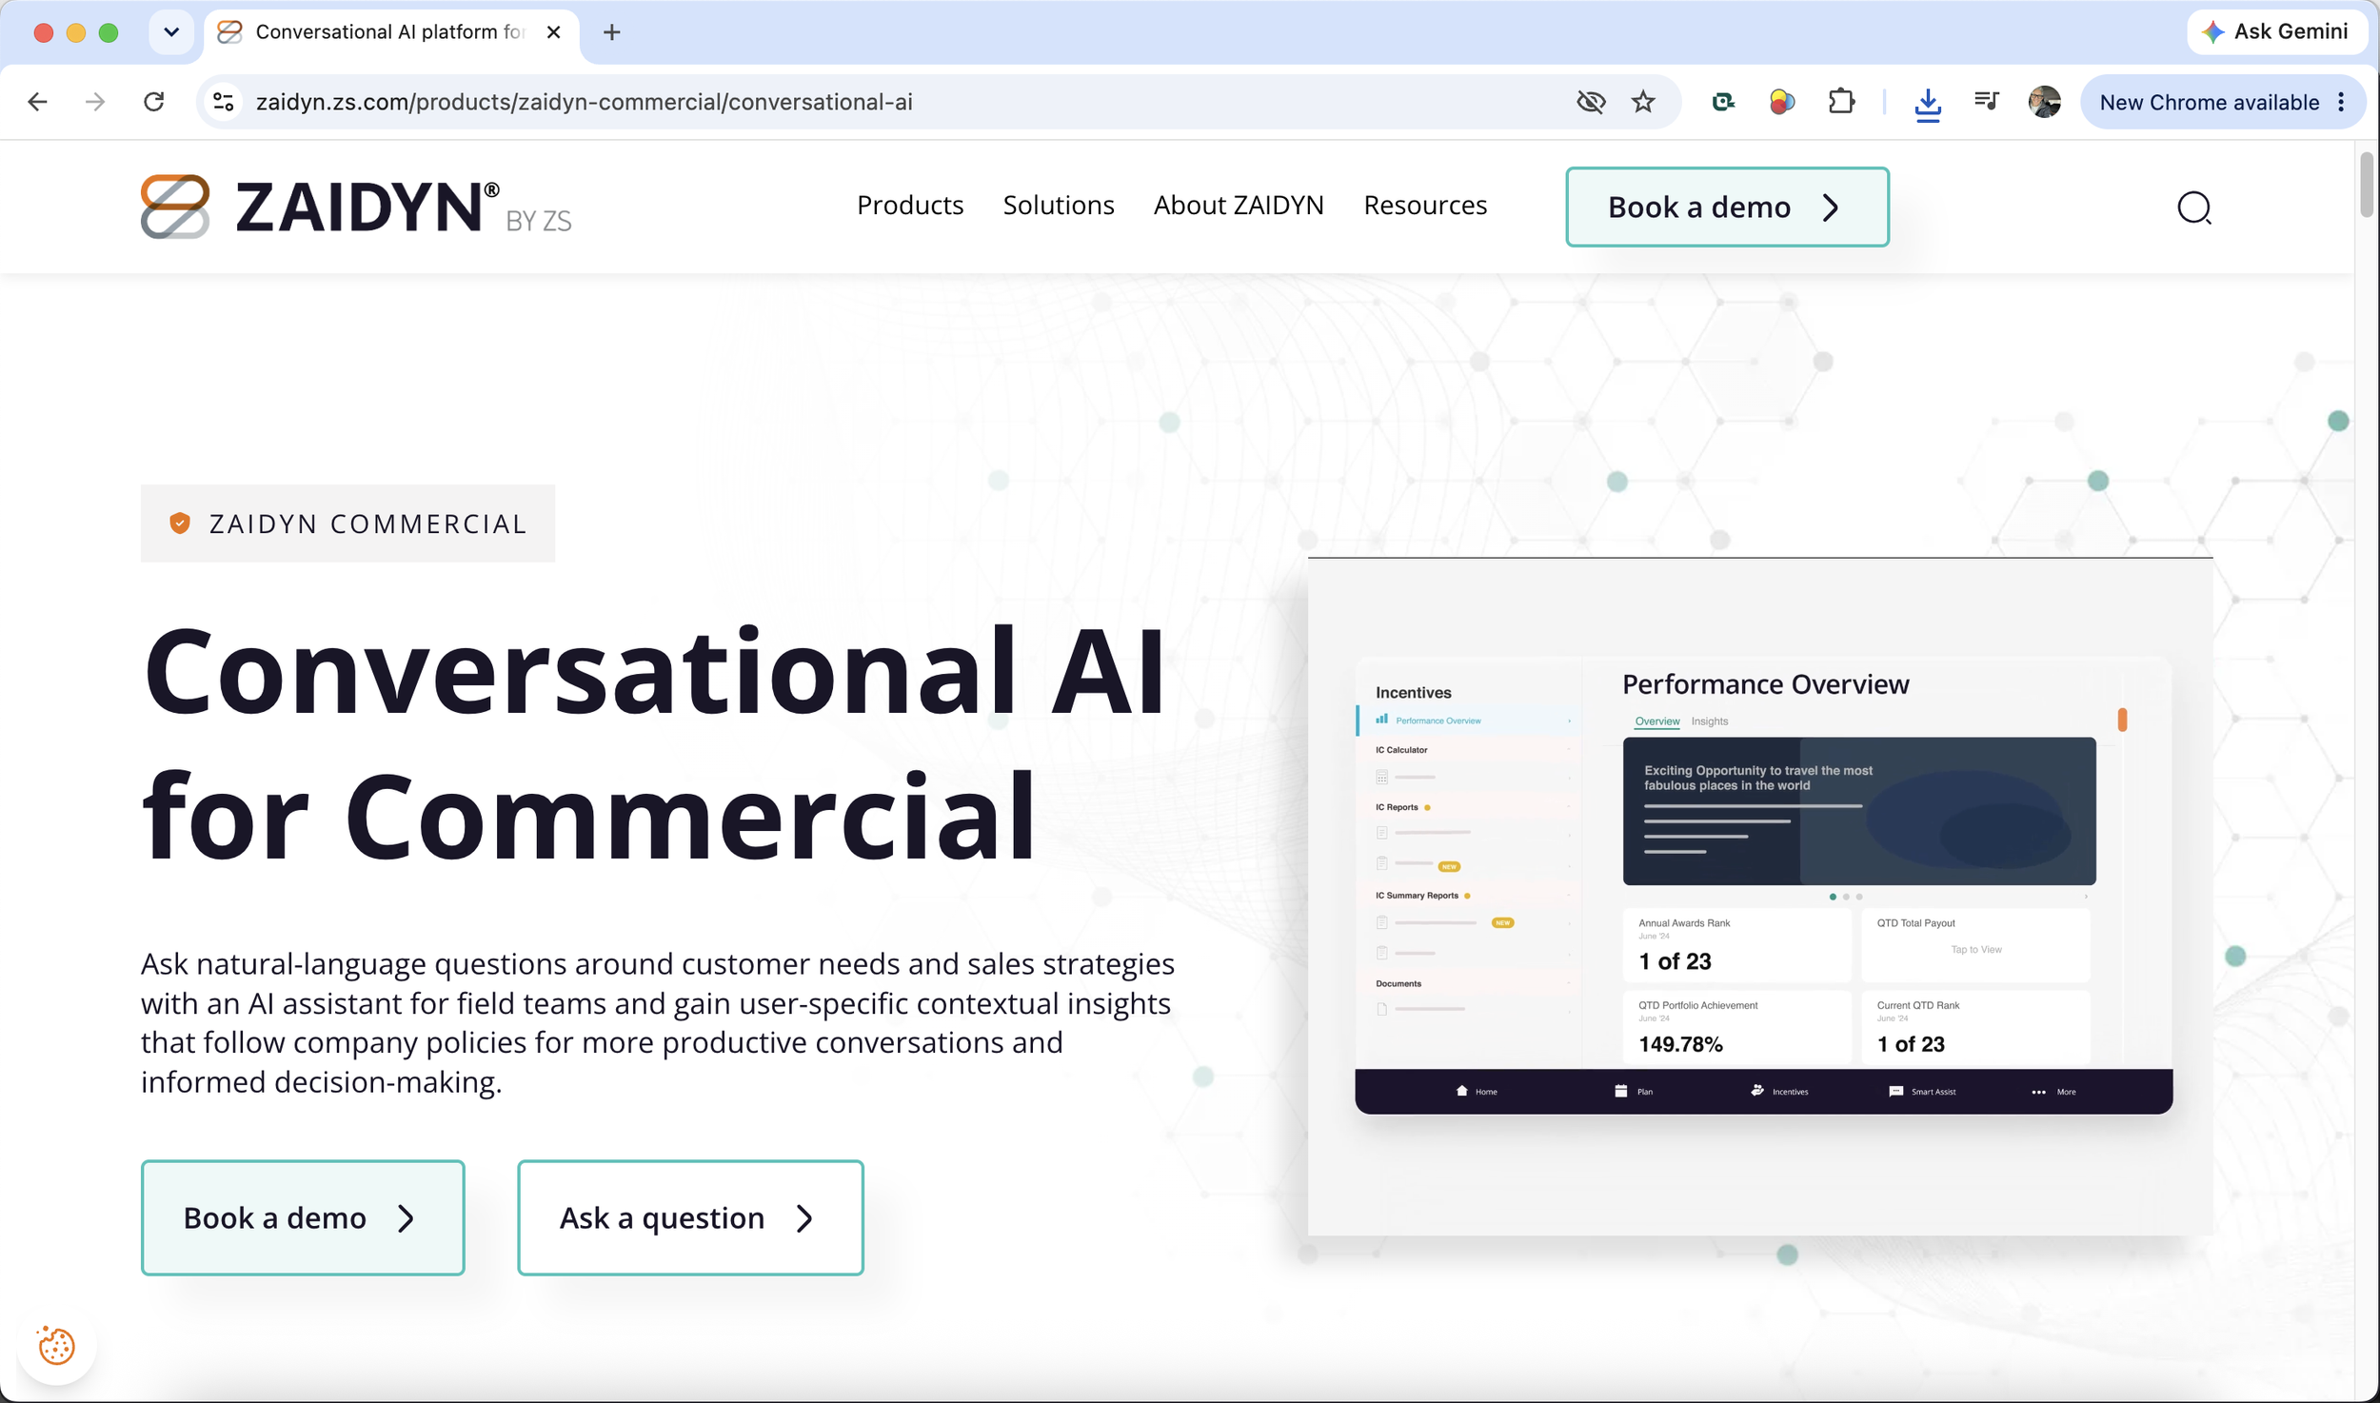Open the Chrome three-dot menu
Viewport: 2380px width, 1403px height.
pos(2342,102)
